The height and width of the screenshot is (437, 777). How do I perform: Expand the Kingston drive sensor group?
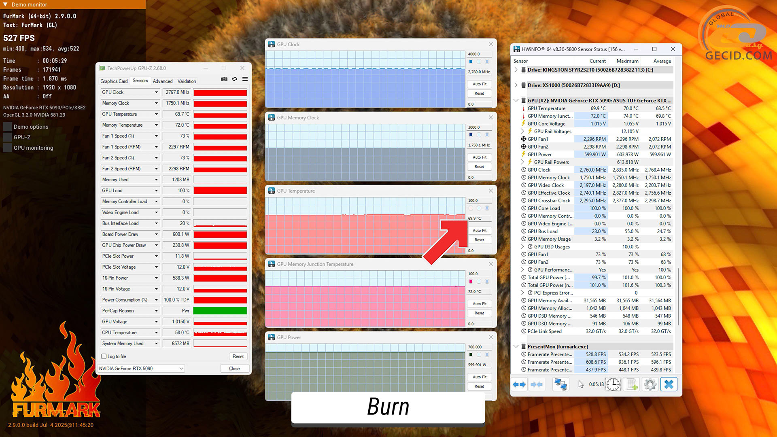(516, 70)
